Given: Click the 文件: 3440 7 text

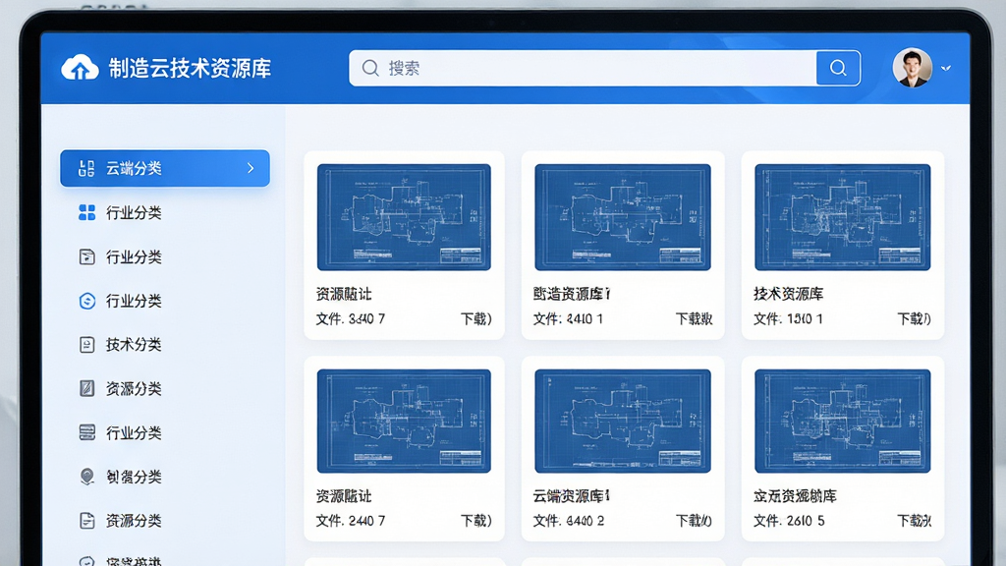Looking at the screenshot, I should pos(351,319).
